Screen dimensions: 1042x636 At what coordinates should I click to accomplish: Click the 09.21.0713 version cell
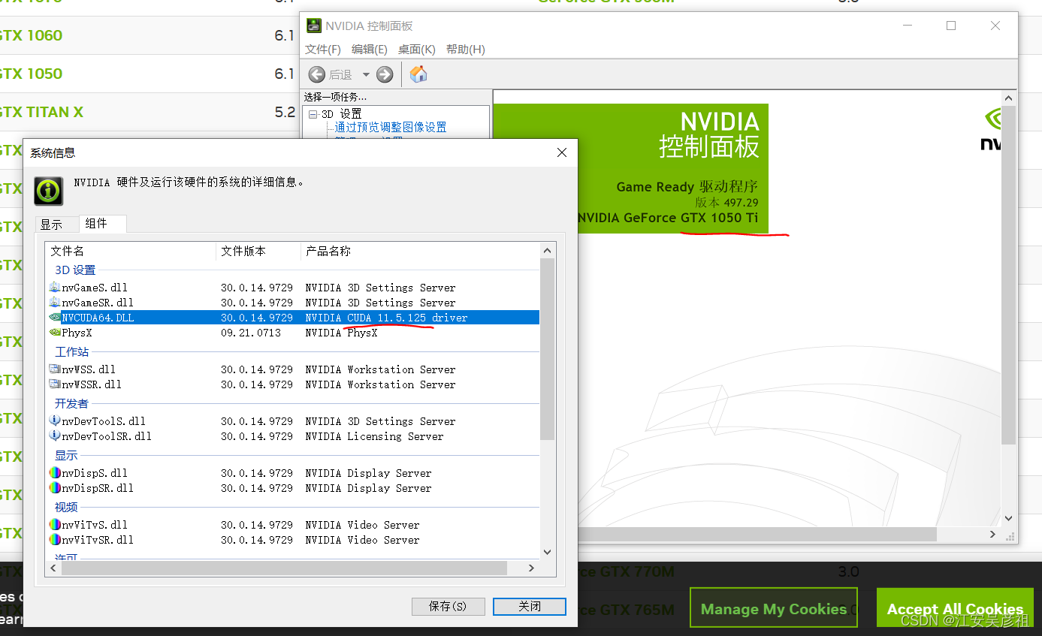[x=251, y=333]
